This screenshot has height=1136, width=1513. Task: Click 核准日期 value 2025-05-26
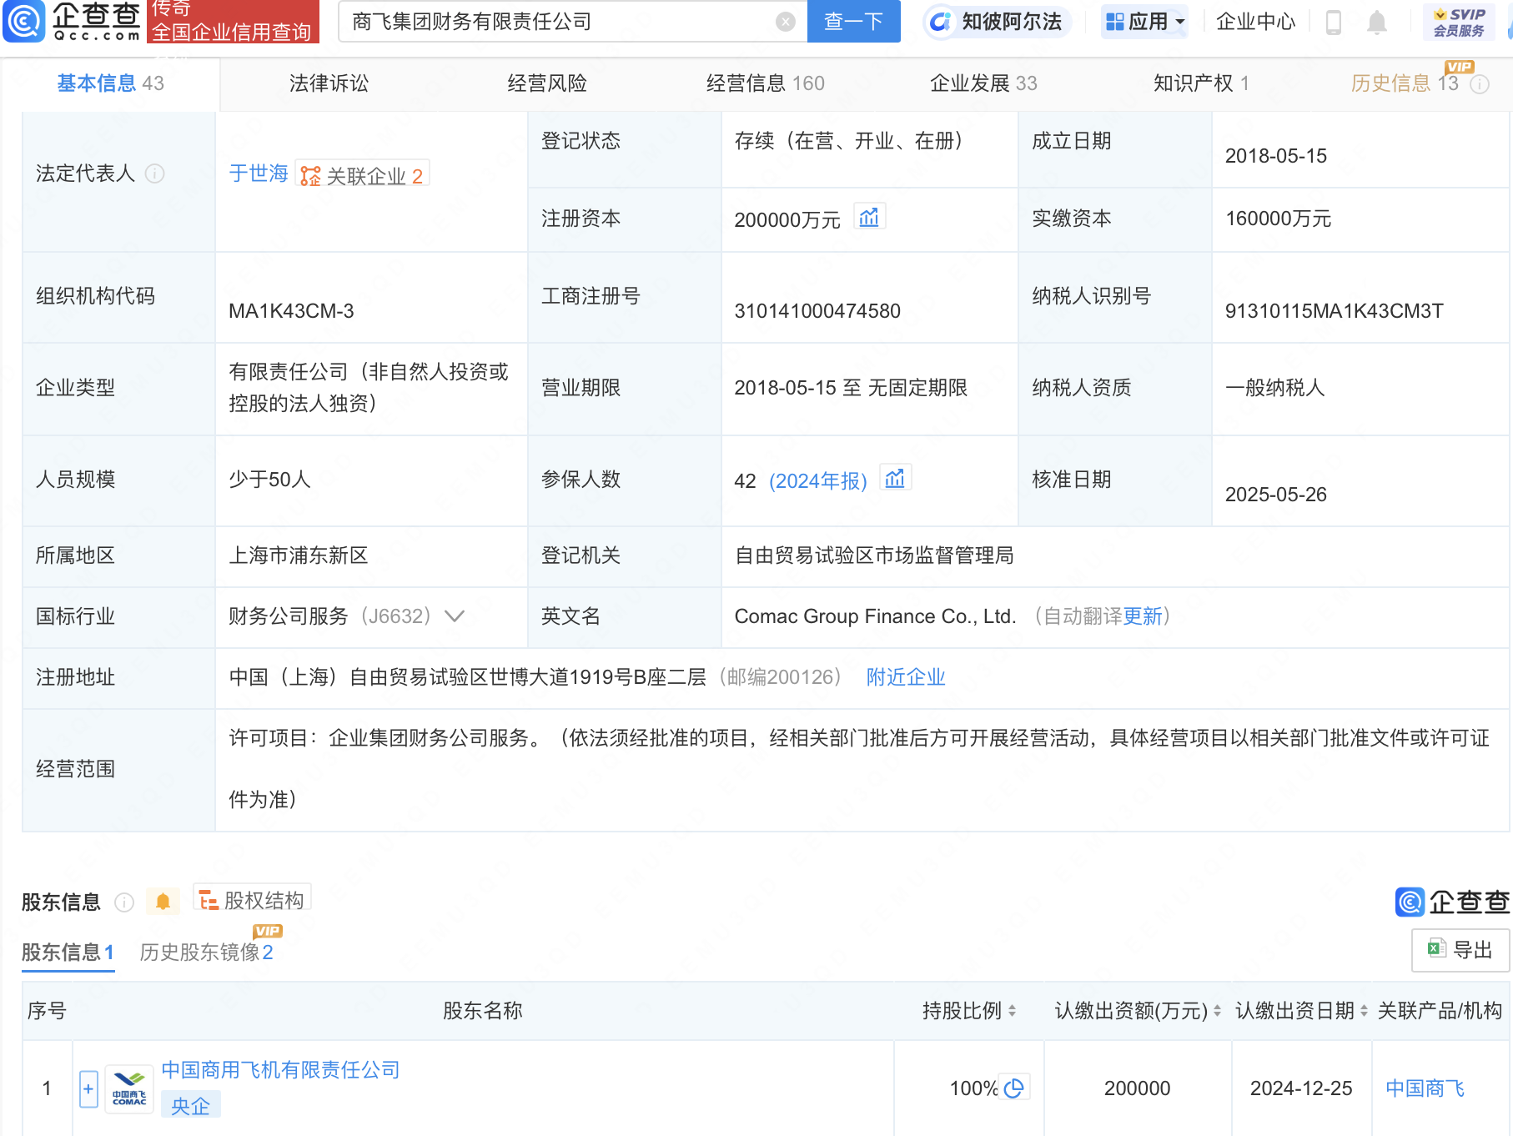[1275, 495]
